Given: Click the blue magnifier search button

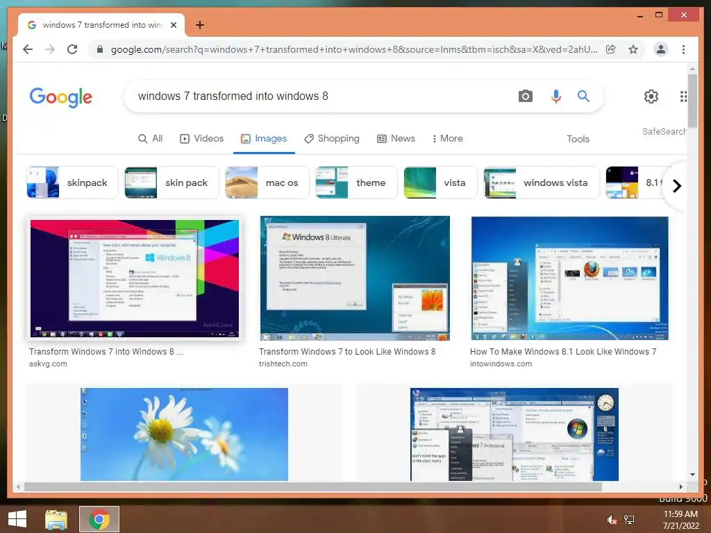Looking at the screenshot, I should (x=583, y=96).
